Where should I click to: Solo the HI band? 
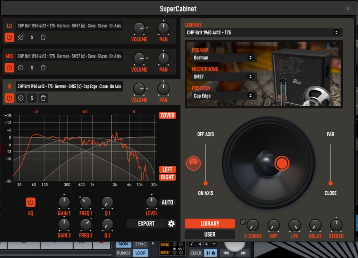(x=32, y=98)
